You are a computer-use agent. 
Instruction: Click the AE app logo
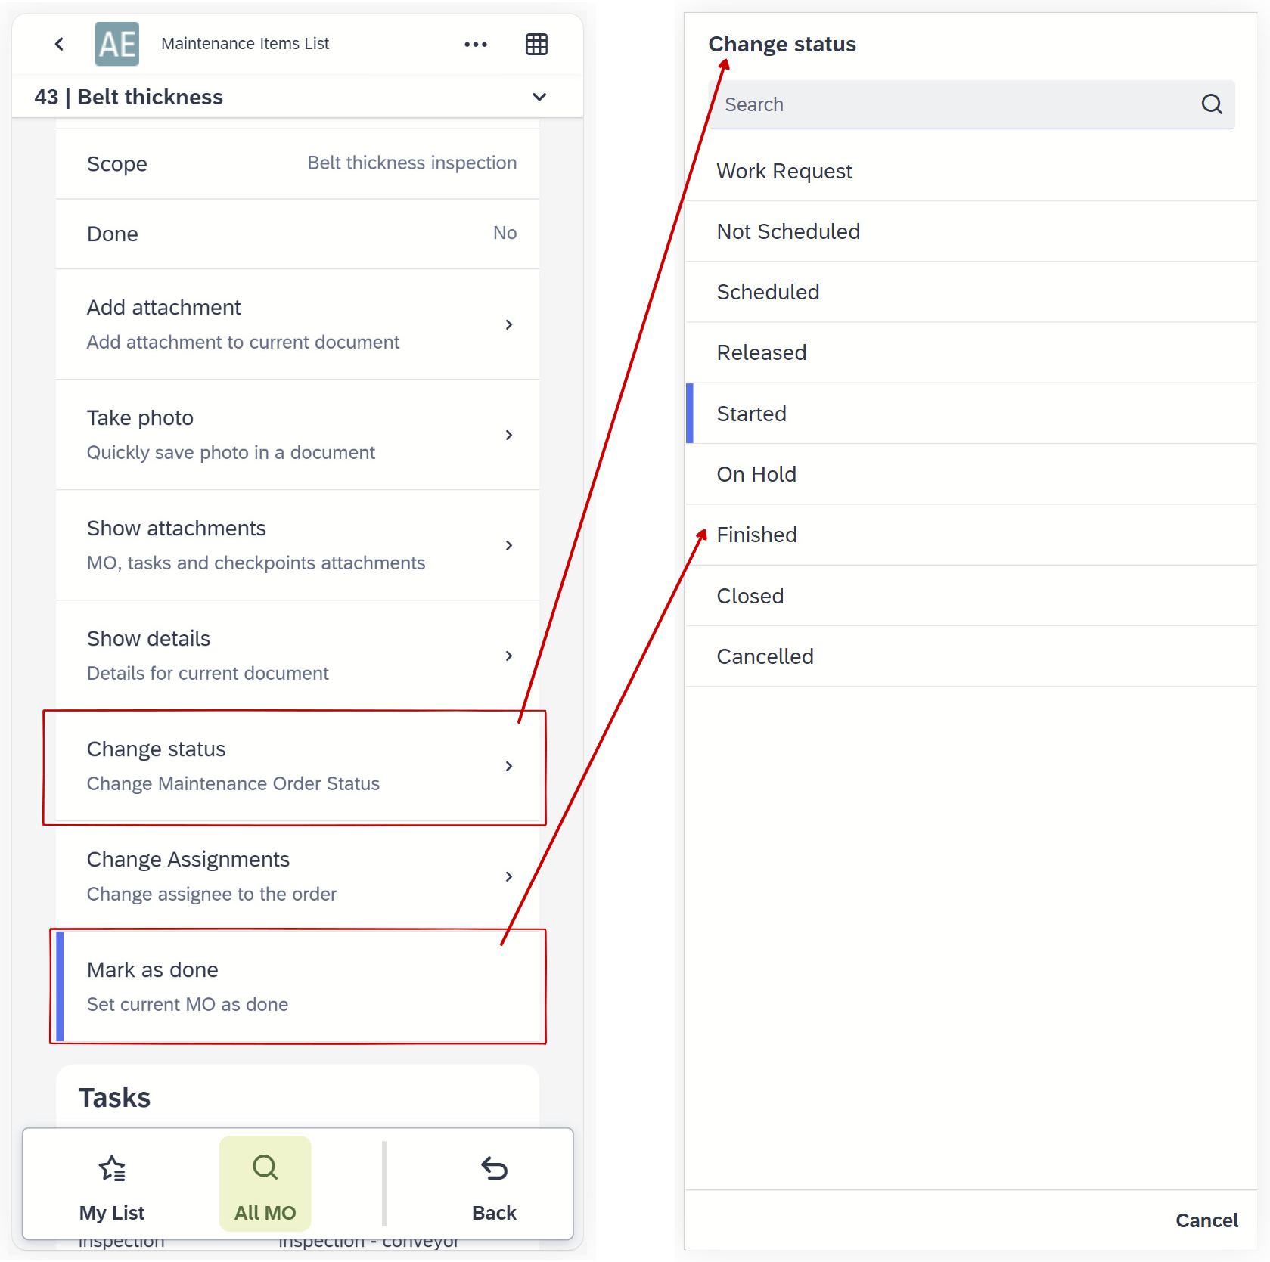[116, 44]
